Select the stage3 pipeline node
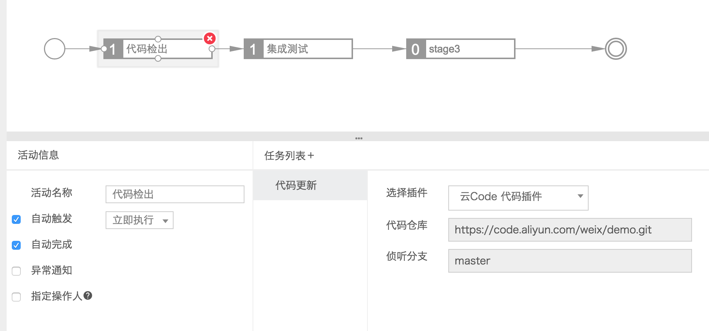709x331 pixels. (x=460, y=49)
